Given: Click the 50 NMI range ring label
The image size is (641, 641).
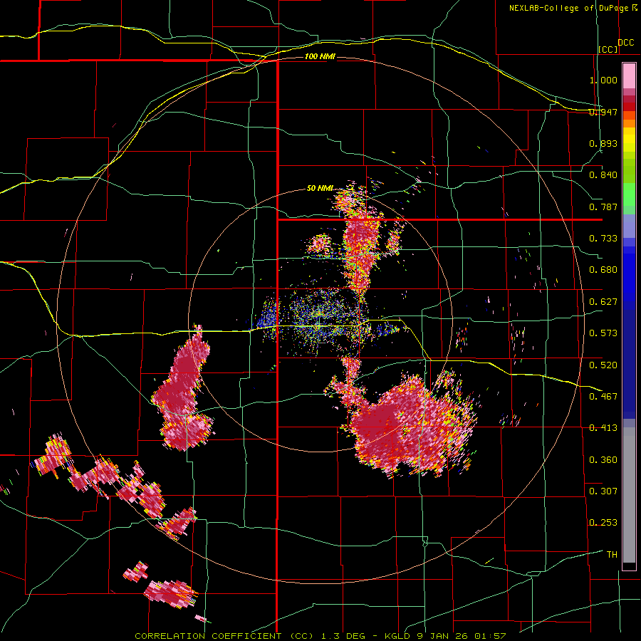Looking at the screenshot, I should tap(320, 189).
